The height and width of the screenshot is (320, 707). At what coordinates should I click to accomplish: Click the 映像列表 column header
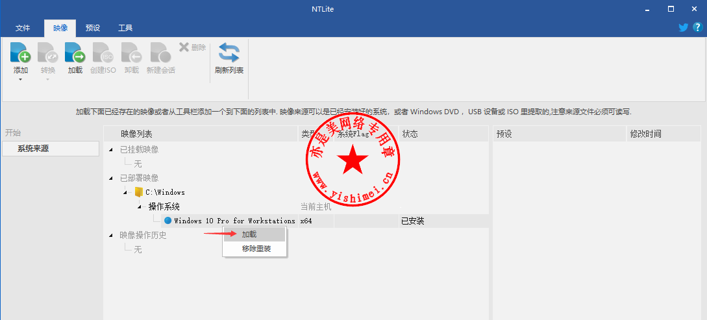coord(201,134)
